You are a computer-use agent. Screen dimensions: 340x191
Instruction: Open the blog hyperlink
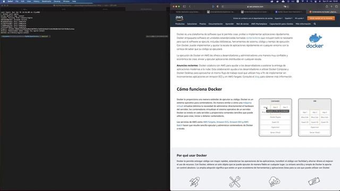click(x=257, y=76)
